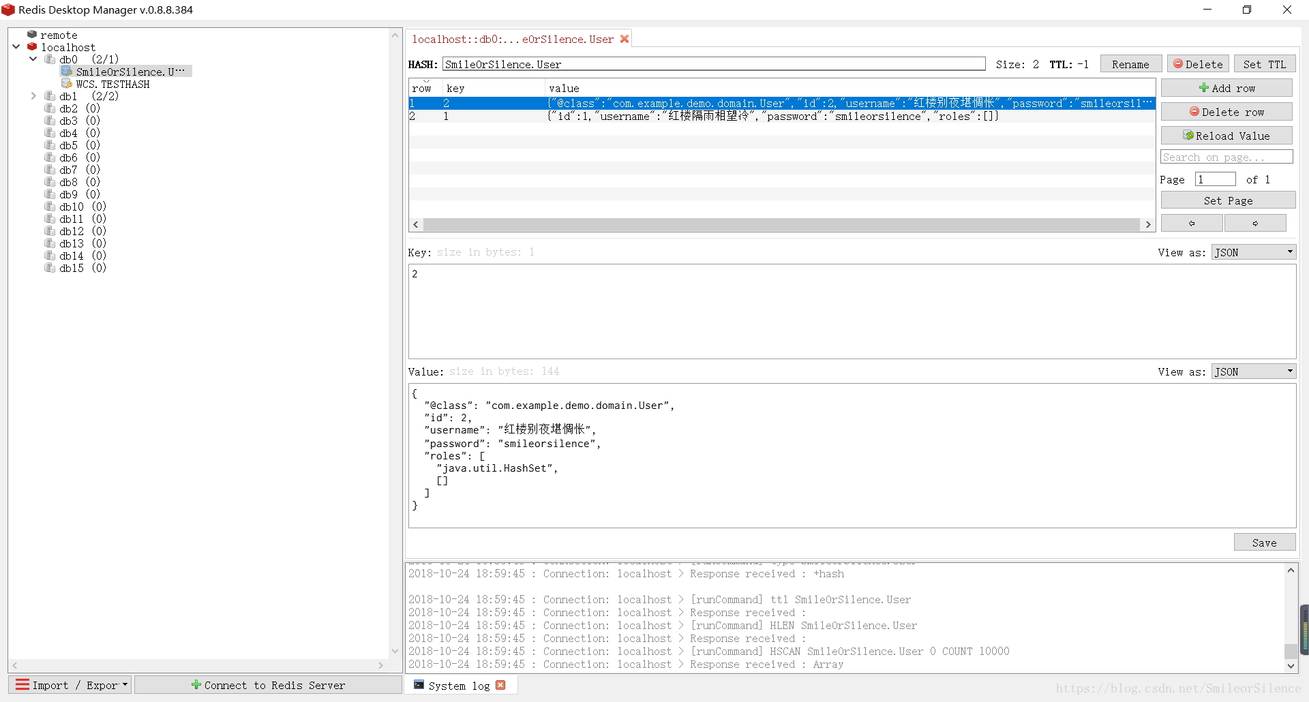This screenshot has height=702, width=1309.
Task: Click the Rename key button
Action: 1130,64
